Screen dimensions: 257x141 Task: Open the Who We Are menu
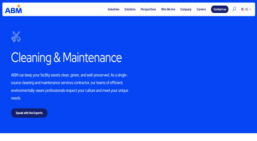click(168, 9)
